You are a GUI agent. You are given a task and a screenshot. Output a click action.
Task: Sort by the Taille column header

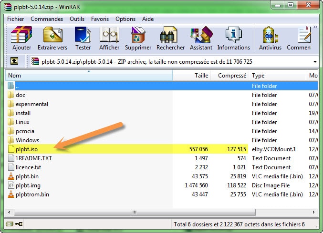point(192,75)
